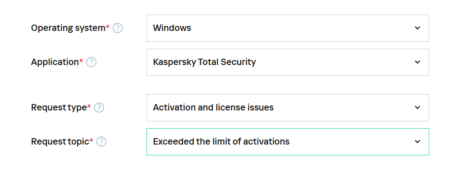Expand the Request topic dropdown chevron

[417, 142]
